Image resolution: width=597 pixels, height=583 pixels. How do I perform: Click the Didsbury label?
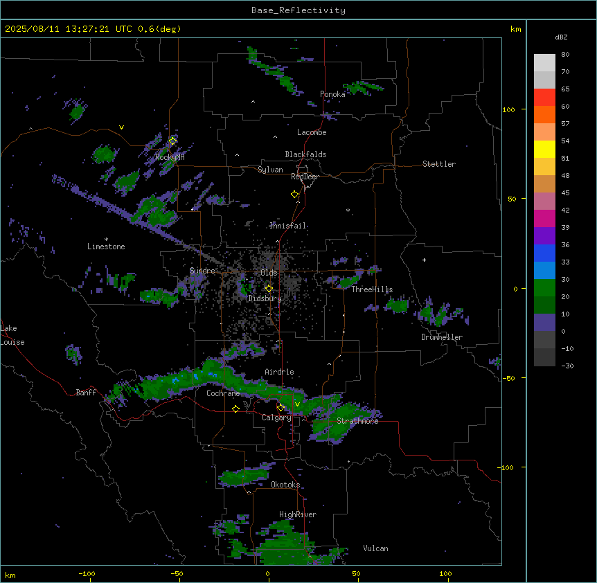(x=265, y=298)
